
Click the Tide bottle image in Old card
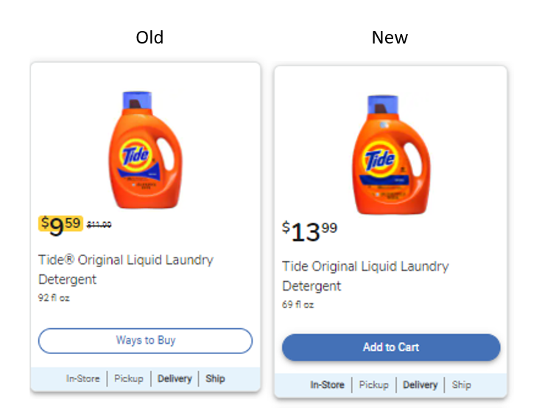144,150
